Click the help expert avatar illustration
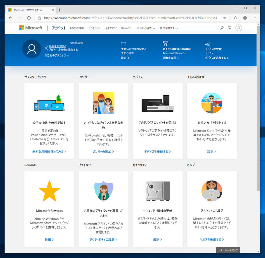This screenshot has width=265, height=258. [212, 191]
